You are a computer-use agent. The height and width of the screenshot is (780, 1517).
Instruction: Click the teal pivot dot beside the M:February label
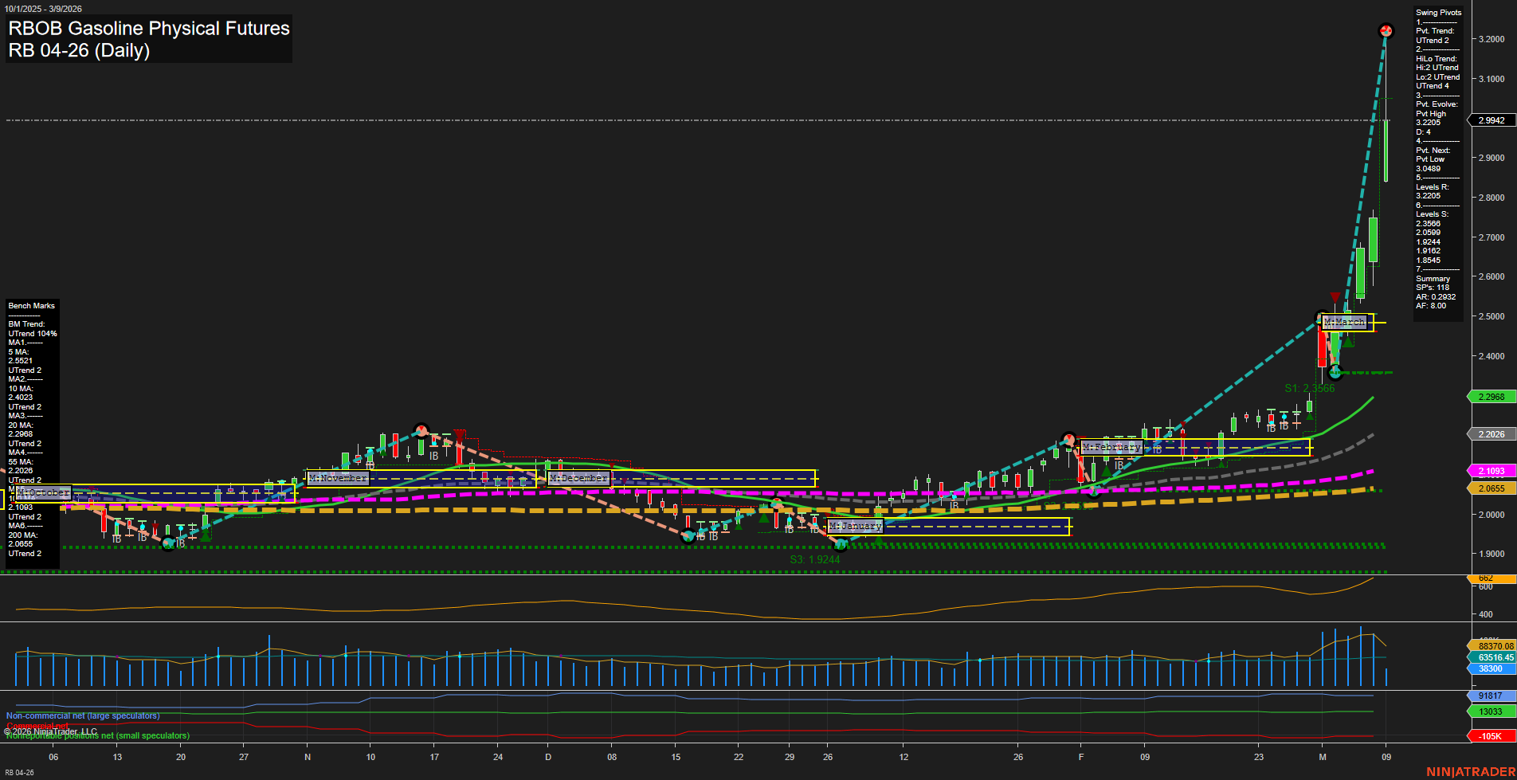point(1068,437)
